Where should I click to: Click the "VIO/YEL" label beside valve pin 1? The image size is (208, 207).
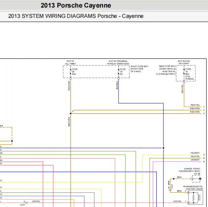coord(177,201)
